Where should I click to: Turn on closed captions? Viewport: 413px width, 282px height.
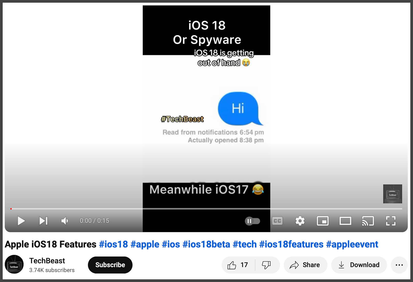click(x=277, y=221)
